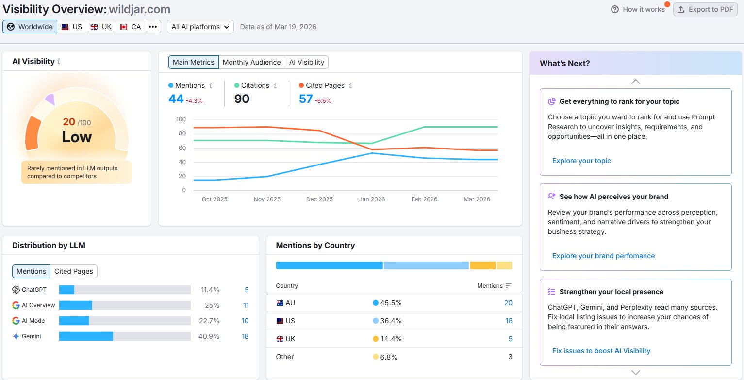This screenshot has width=744, height=380.
Task: Select the US region filter
Action: [x=72, y=27]
